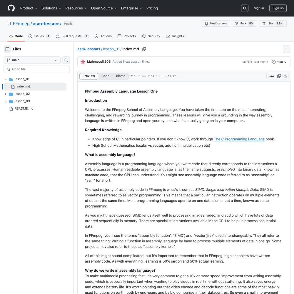This screenshot has width=294, height=294.
Task: Select the lesson_01 folder in the tree
Action: pyautogui.click(x=22, y=79)
